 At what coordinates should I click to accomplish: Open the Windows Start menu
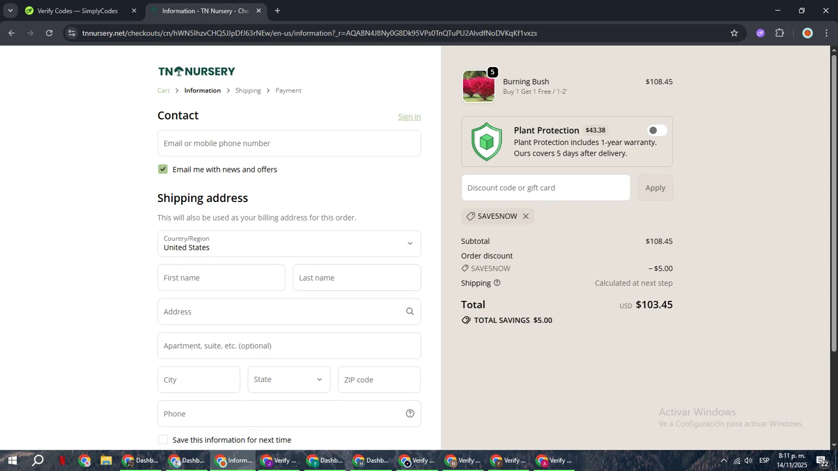tap(12, 460)
